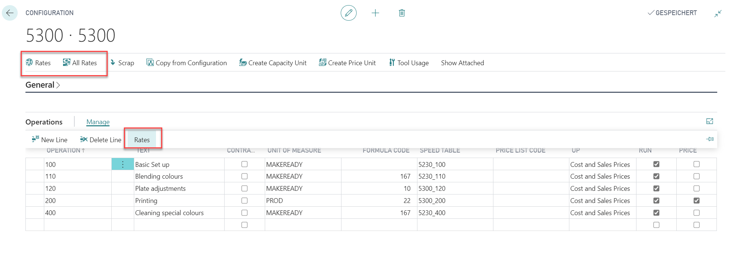746x256 pixels.
Task: Run Create Price Unit
Action: click(x=347, y=63)
